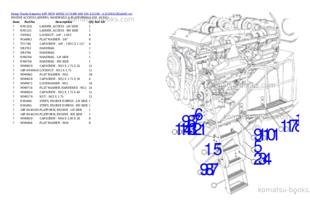Select part number XB3783

[26, 48]
